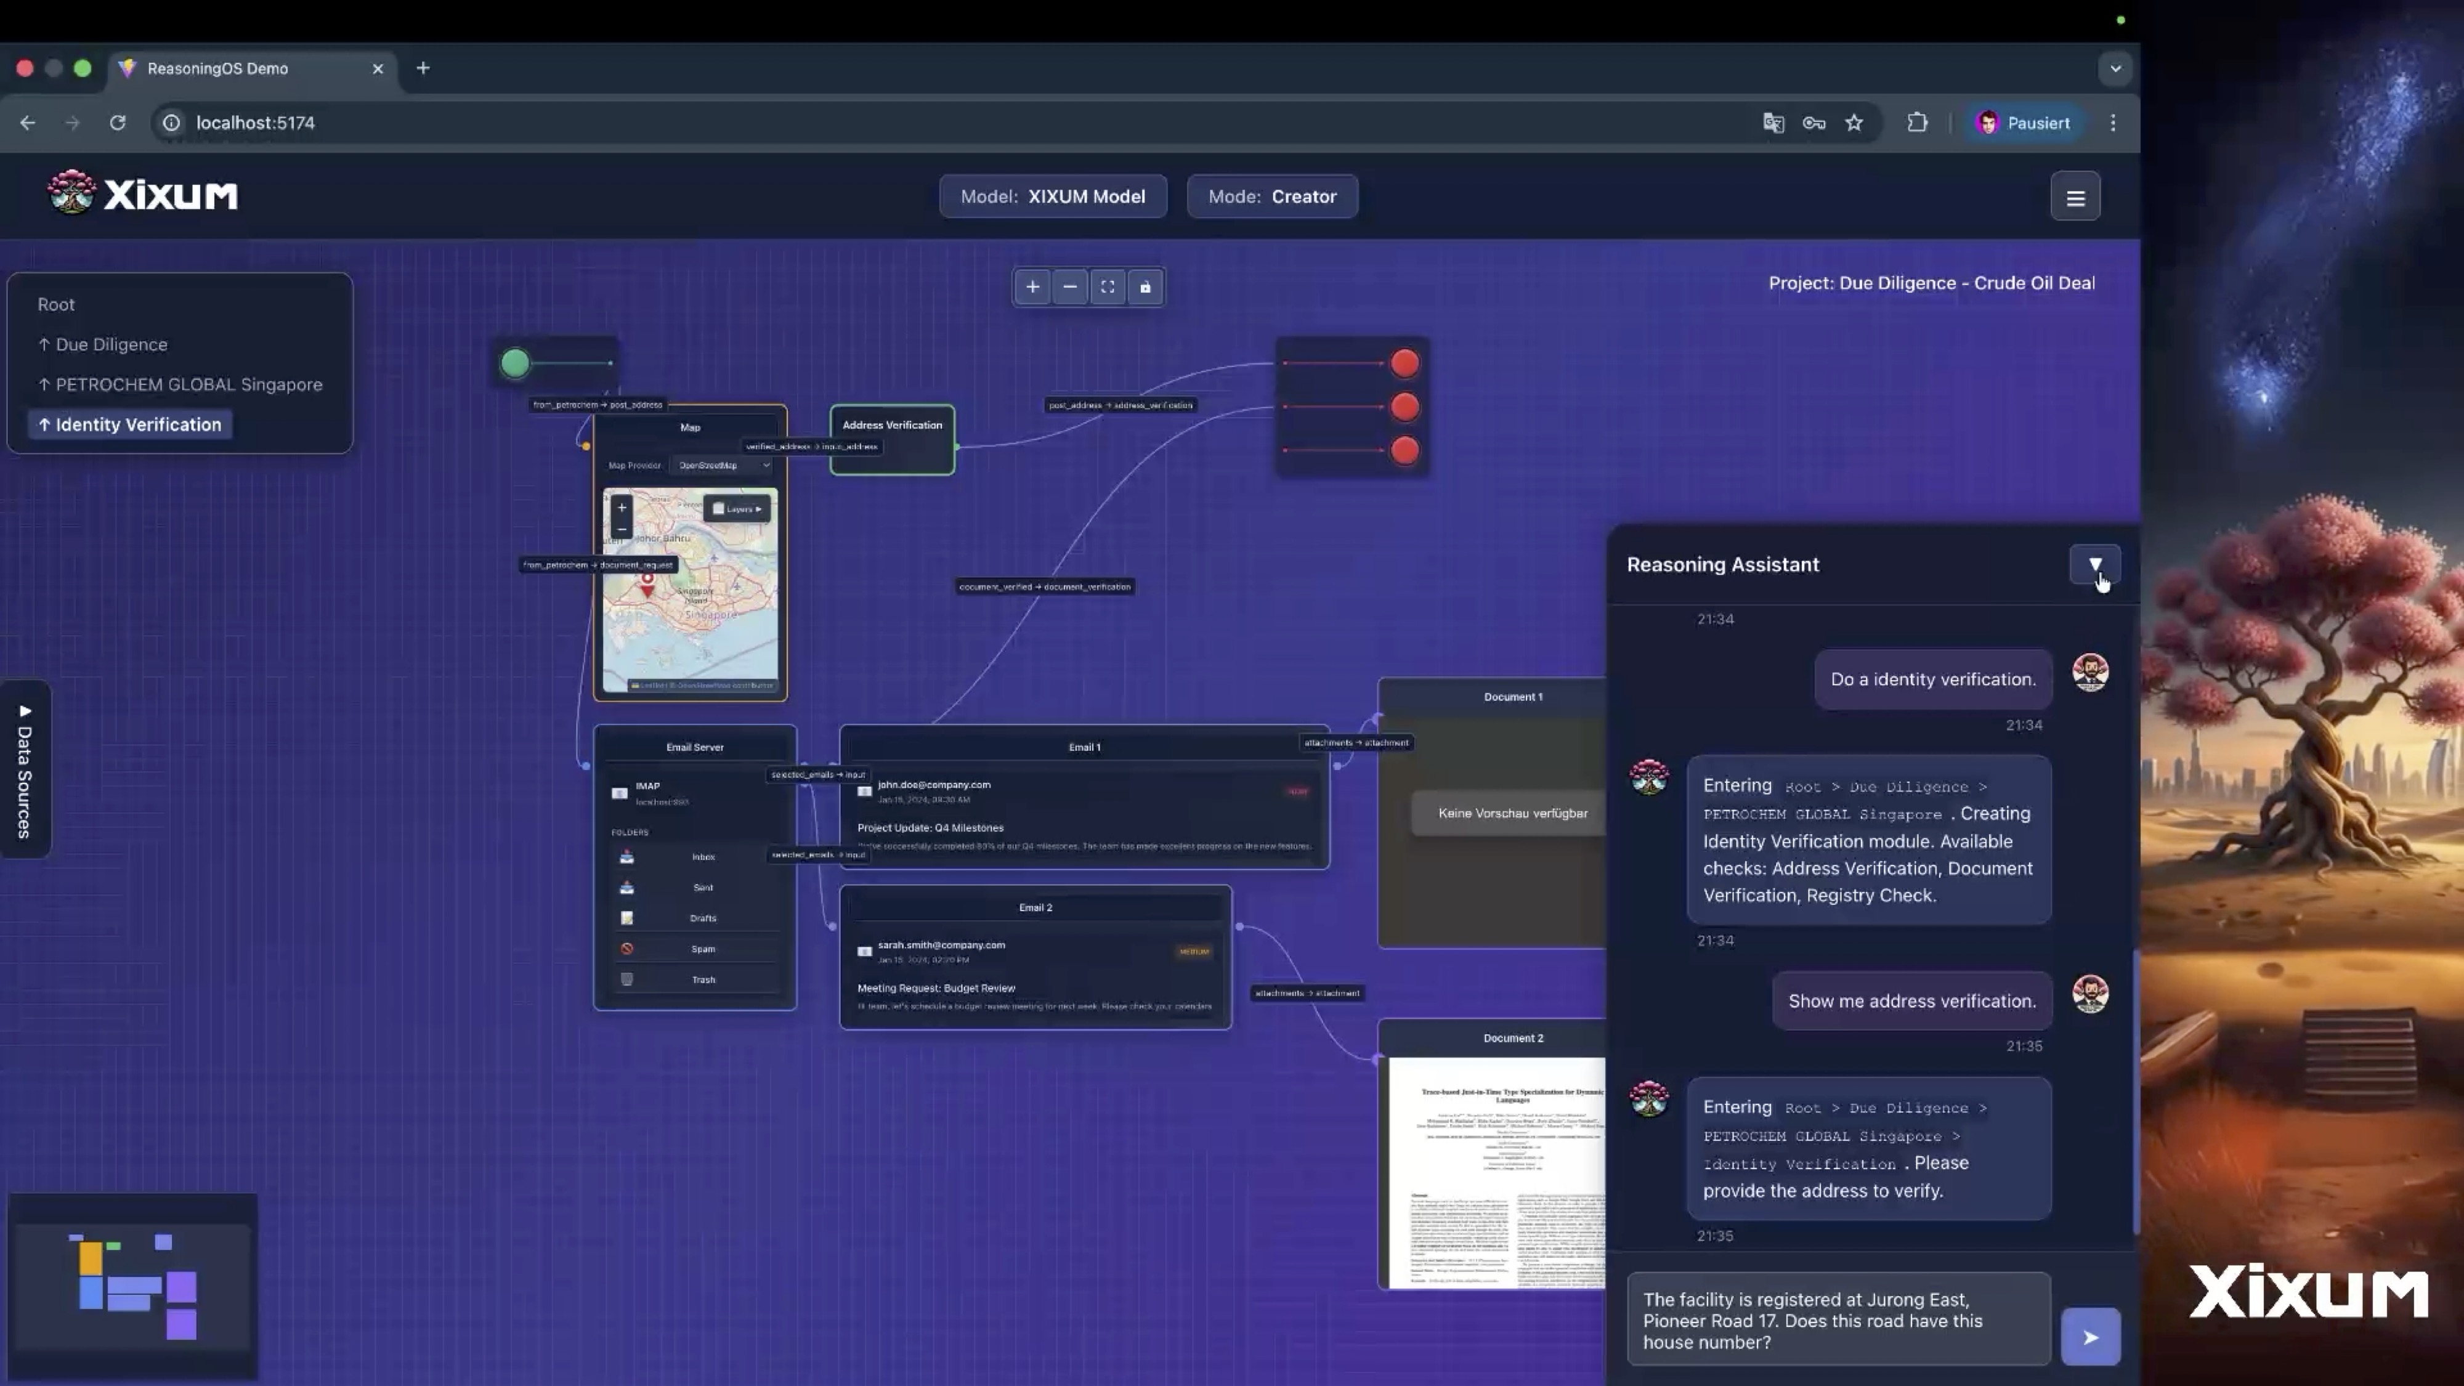Open the browser three-dot menu
Image resolution: width=2464 pixels, height=1386 pixels.
tap(2113, 123)
